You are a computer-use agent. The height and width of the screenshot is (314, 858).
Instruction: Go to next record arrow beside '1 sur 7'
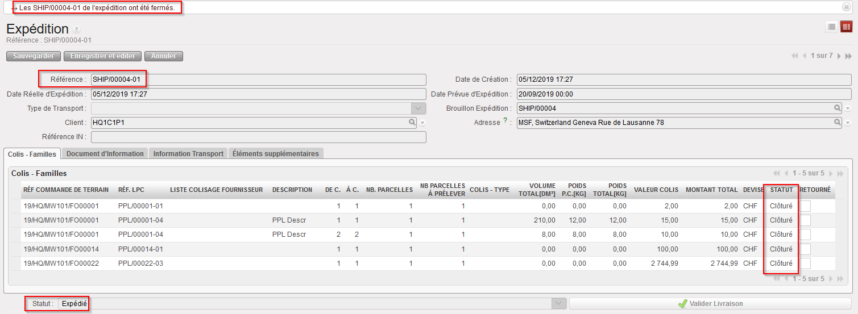point(839,56)
